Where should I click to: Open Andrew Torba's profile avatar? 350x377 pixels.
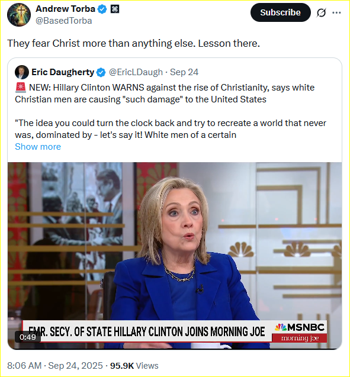(x=19, y=15)
